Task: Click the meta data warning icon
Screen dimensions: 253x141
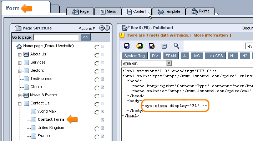Action: (122, 35)
